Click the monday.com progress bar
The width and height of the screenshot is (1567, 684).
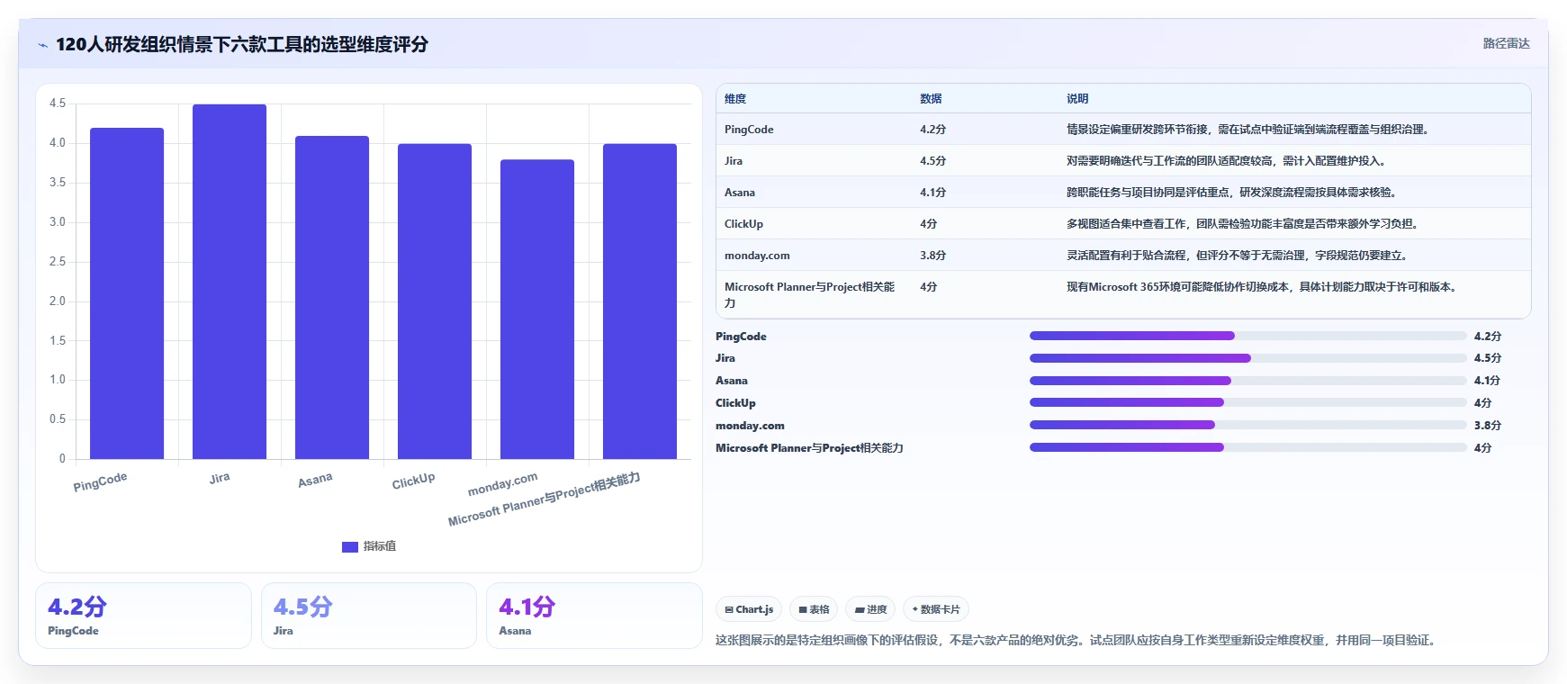coord(1248,425)
